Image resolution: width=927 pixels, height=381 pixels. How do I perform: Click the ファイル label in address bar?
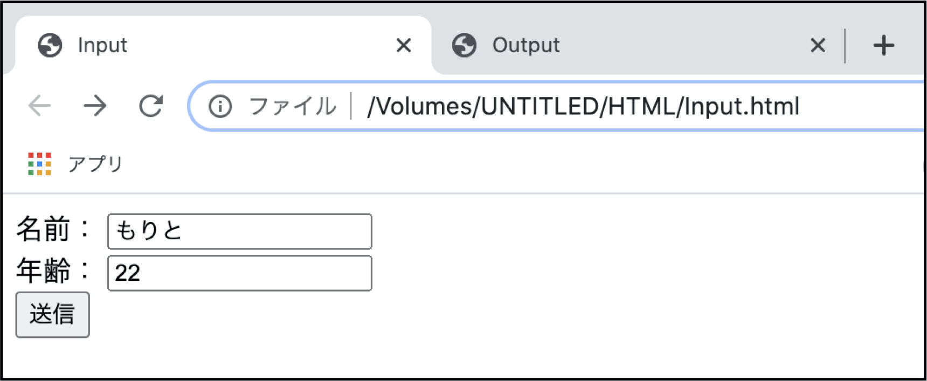point(293,106)
